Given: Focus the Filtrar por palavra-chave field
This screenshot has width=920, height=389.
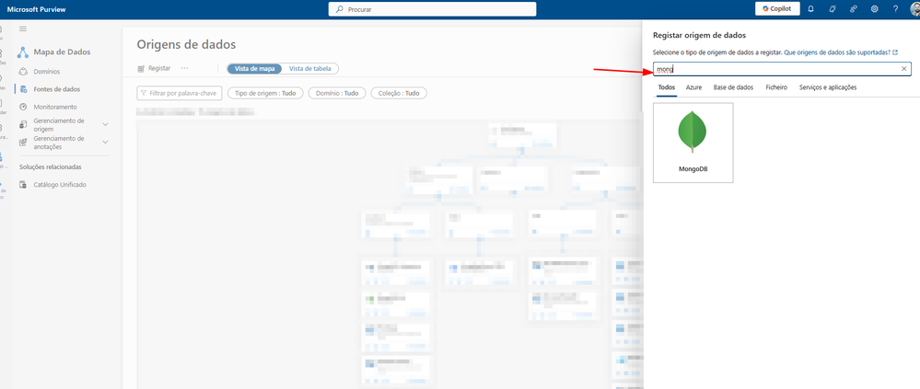Looking at the screenshot, I should click(180, 93).
